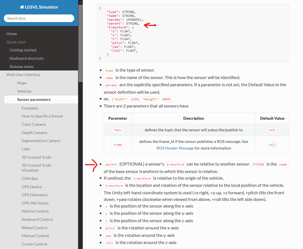Click null default value in Frame row
Viewport: 303px width, 249px height.
tap(272, 145)
